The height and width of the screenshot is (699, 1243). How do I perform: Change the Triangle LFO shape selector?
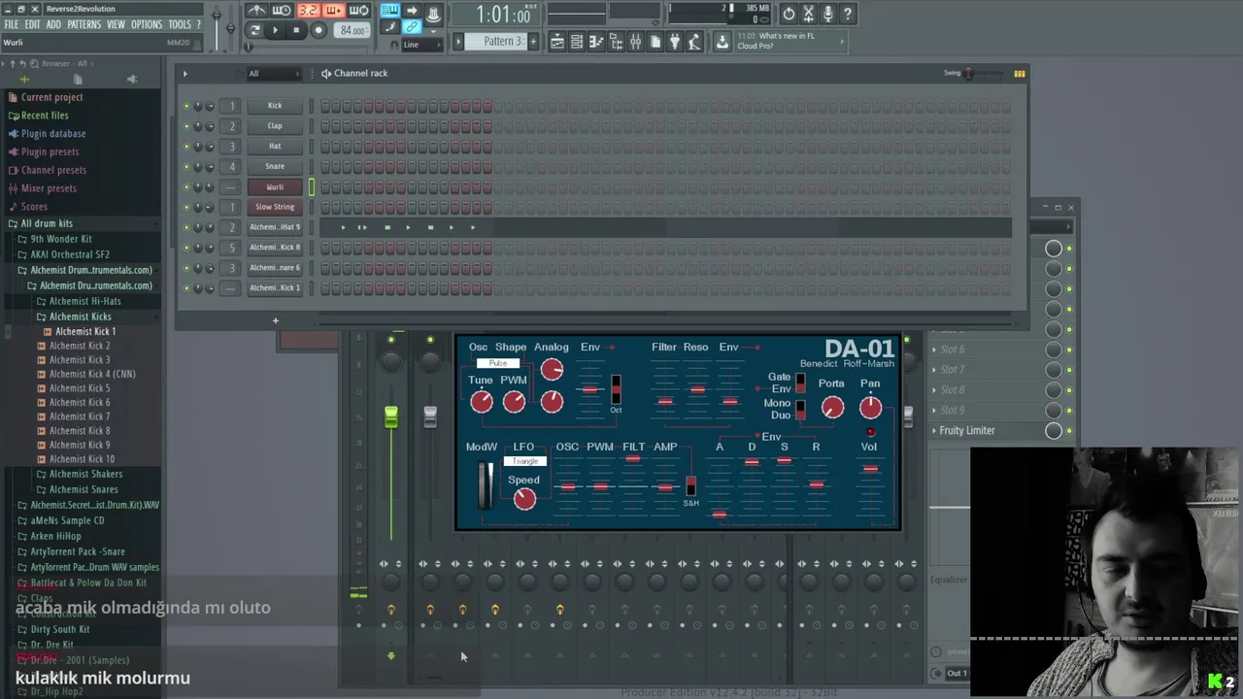pos(524,461)
